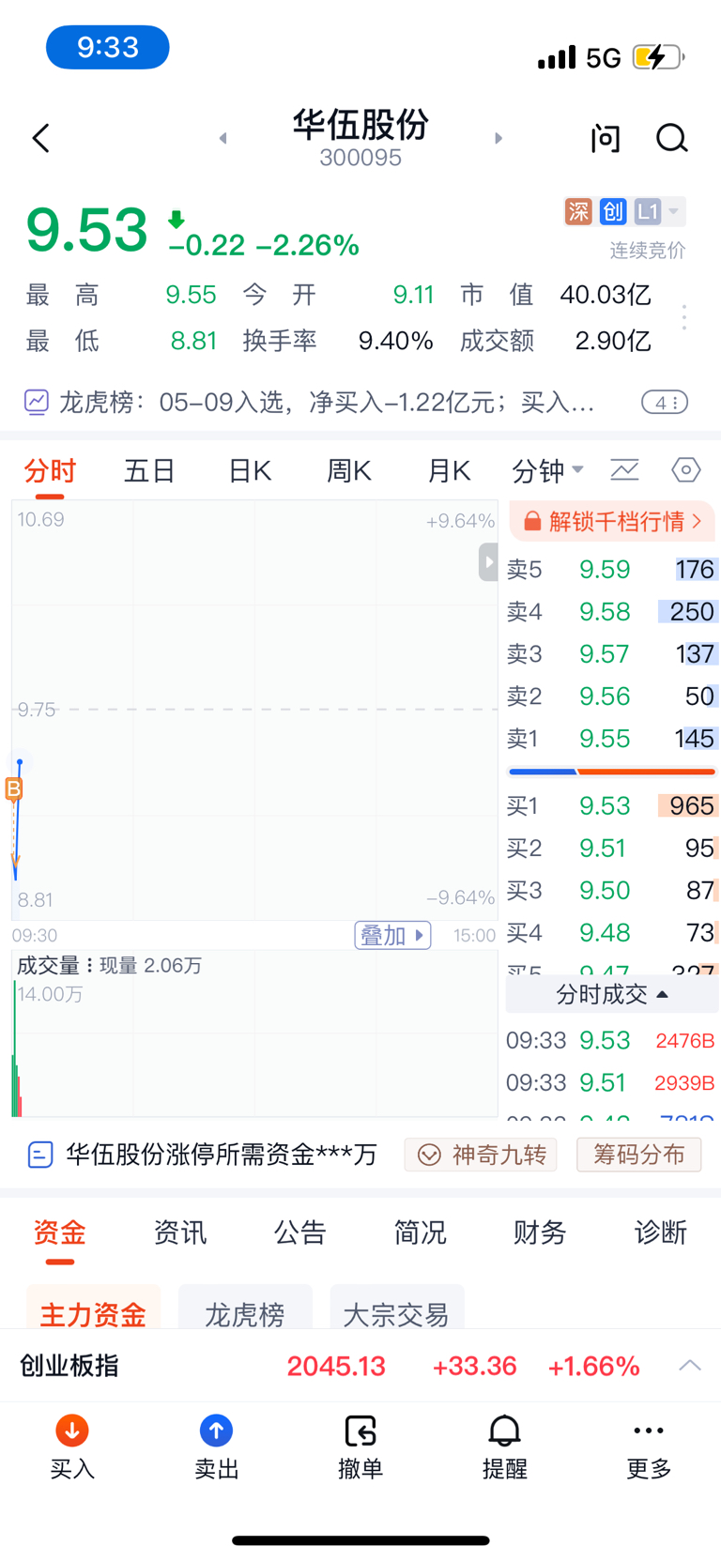This screenshot has height=1561, width=721.
Task: Select the 五日 chart tab
Action: [149, 470]
